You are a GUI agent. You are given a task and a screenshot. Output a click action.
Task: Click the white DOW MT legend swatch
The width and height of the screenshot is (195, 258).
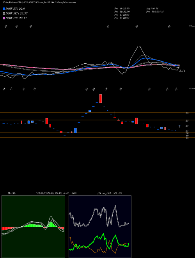click(x=4, y=14)
